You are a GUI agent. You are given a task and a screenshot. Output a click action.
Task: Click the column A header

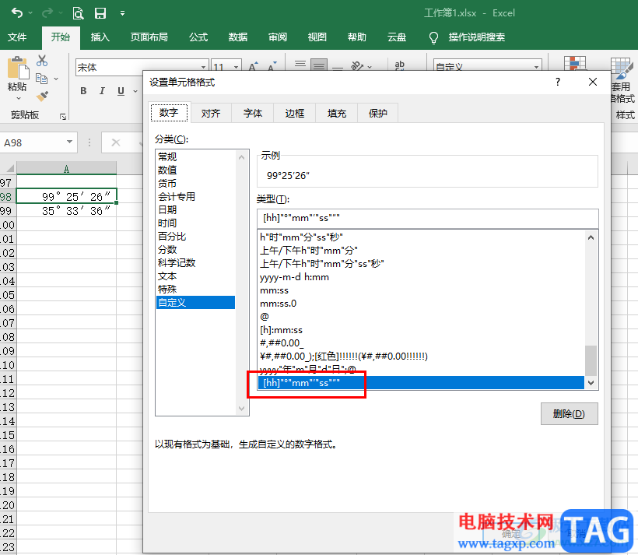point(66,169)
